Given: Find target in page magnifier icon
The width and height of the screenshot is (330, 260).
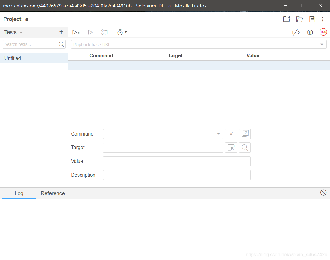Looking at the screenshot, I should (245, 148).
